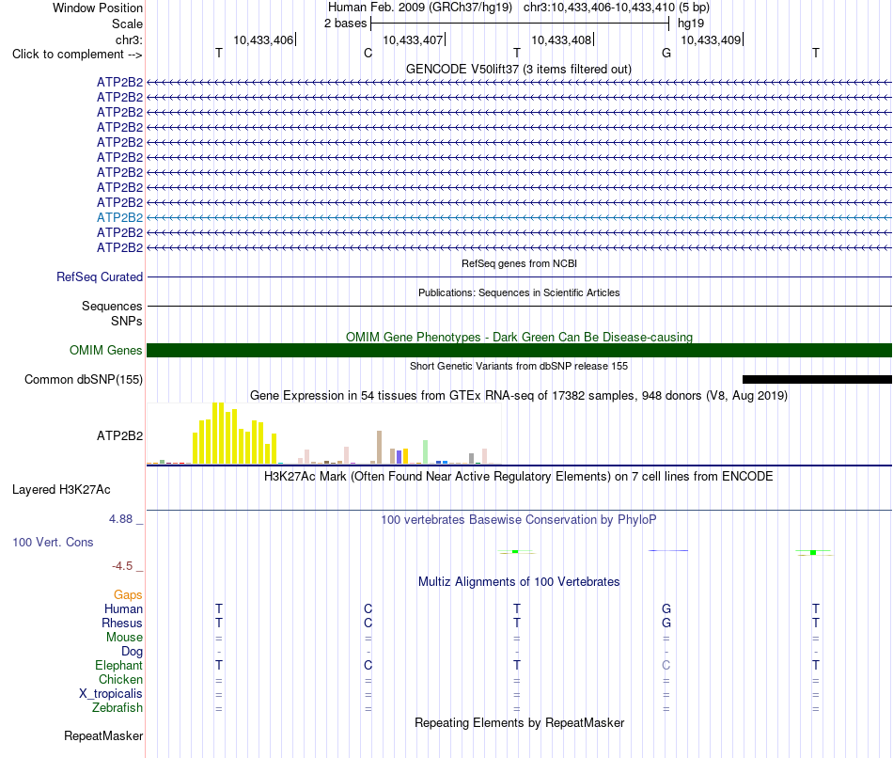The width and height of the screenshot is (893, 758).
Task: Click the RepeatMasker track label
Action: coord(103,735)
